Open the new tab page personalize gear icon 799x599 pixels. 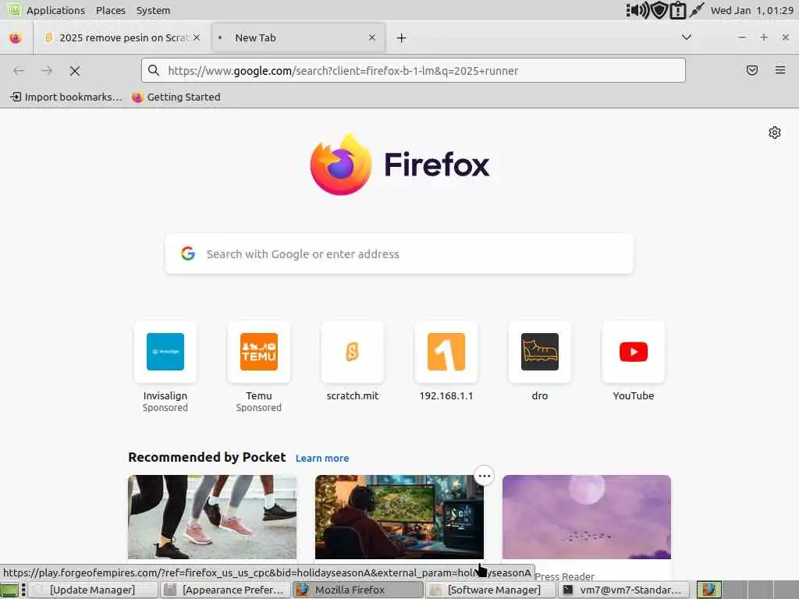click(775, 133)
